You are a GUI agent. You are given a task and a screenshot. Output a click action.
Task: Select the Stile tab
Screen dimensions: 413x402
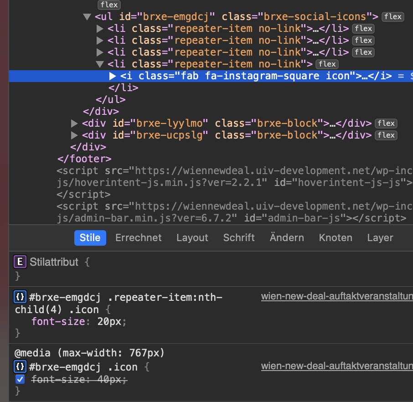click(x=90, y=238)
